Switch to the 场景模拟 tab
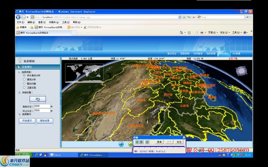 point(224,53)
